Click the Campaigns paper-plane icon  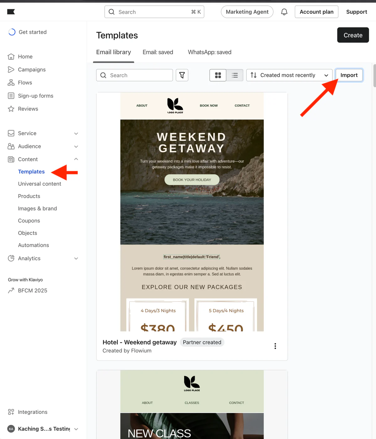(11, 70)
